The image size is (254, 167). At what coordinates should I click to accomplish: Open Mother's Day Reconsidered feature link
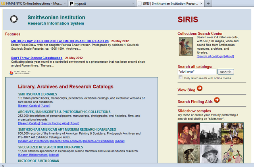tap(60, 41)
